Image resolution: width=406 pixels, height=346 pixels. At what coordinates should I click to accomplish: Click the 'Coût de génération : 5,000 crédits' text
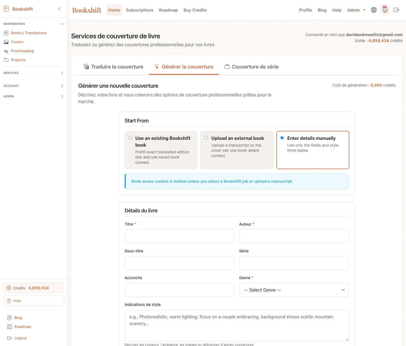pos(364,85)
